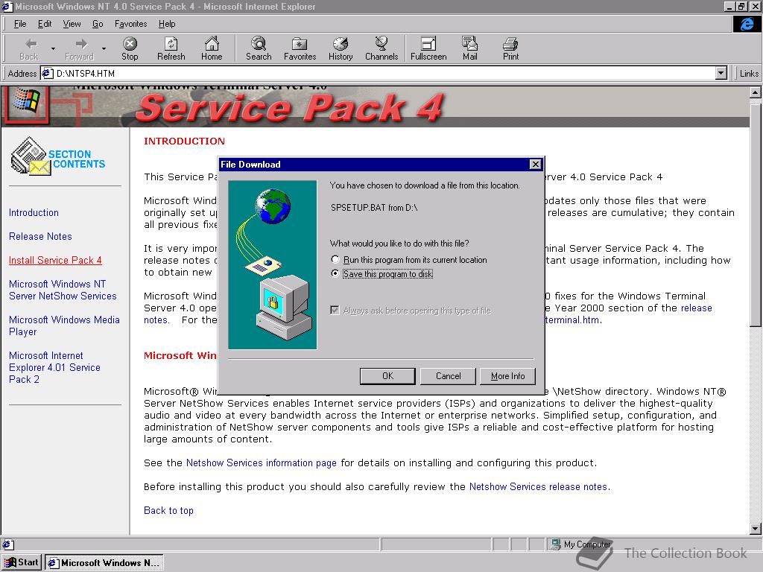Open the Edit menu
The image size is (763, 572).
pyautogui.click(x=45, y=24)
